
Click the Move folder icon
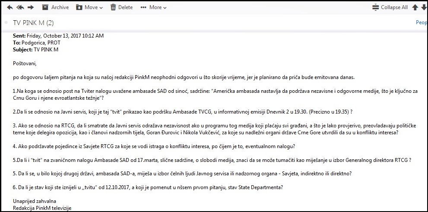[x=79, y=7]
